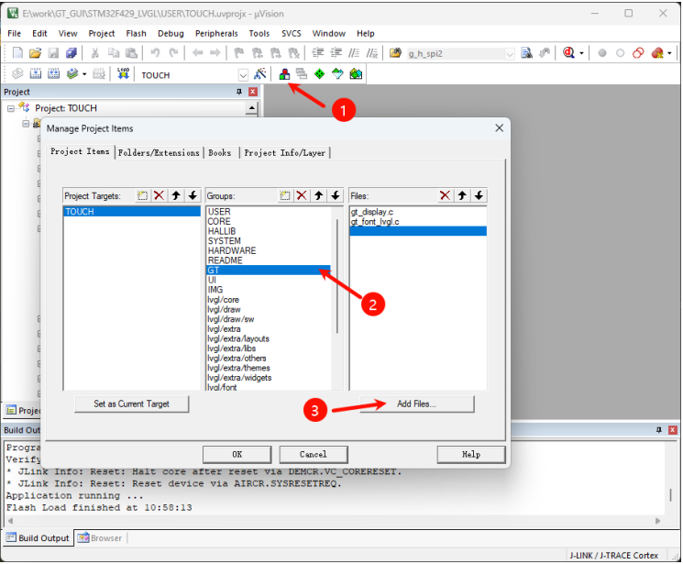This screenshot has height=564, width=683.
Task: Create a new file with toolbar icon
Action: tap(17, 53)
